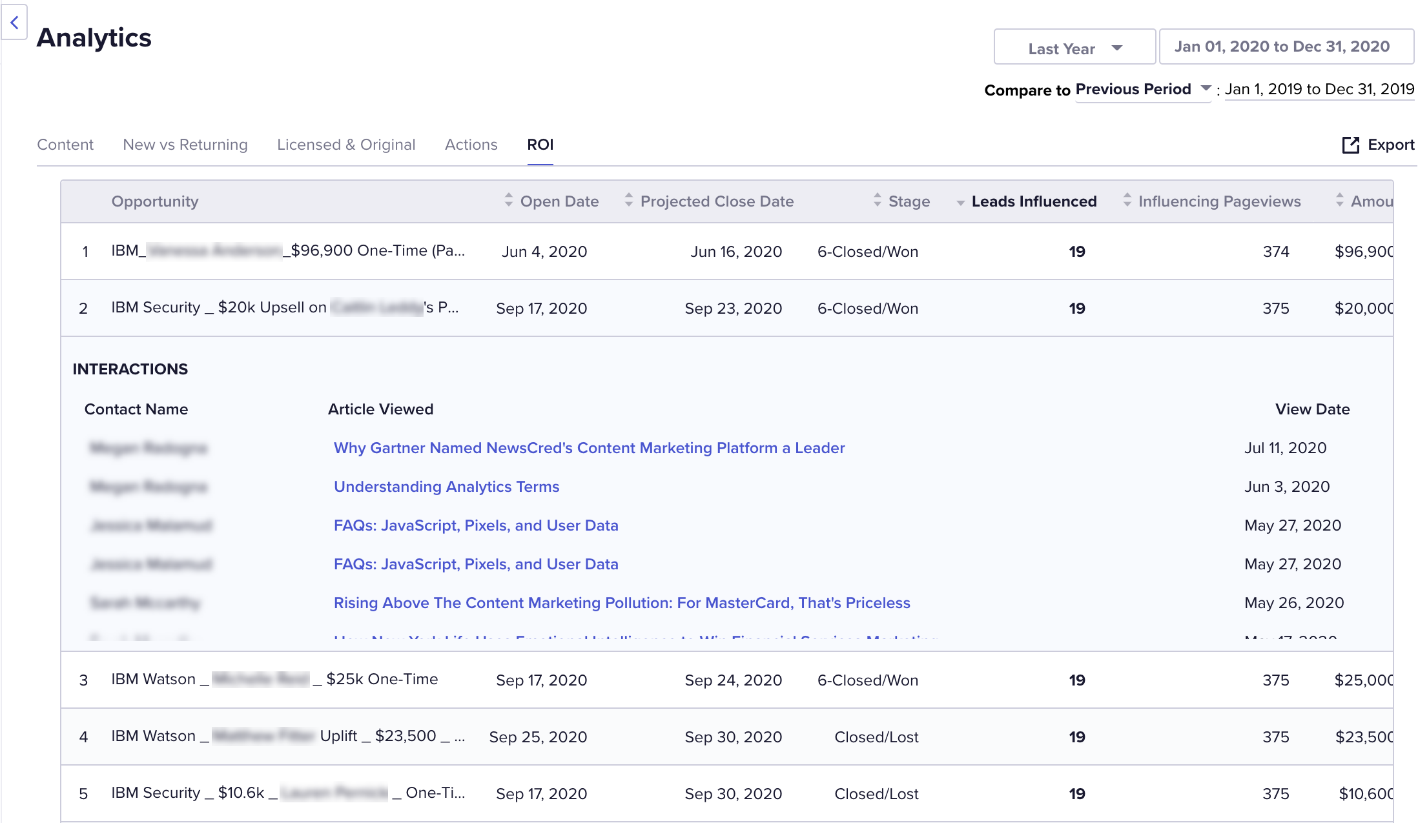This screenshot has width=1418, height=823.
Task: Open the first FAQs: JavaScript, Pixels, and User Data link
Action: tap(476, 525)
